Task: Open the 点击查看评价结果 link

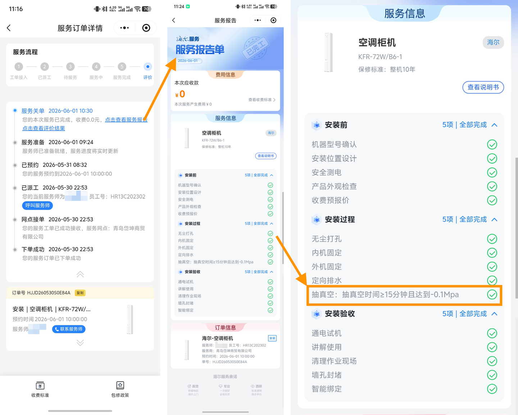Action: coord(44,128)
